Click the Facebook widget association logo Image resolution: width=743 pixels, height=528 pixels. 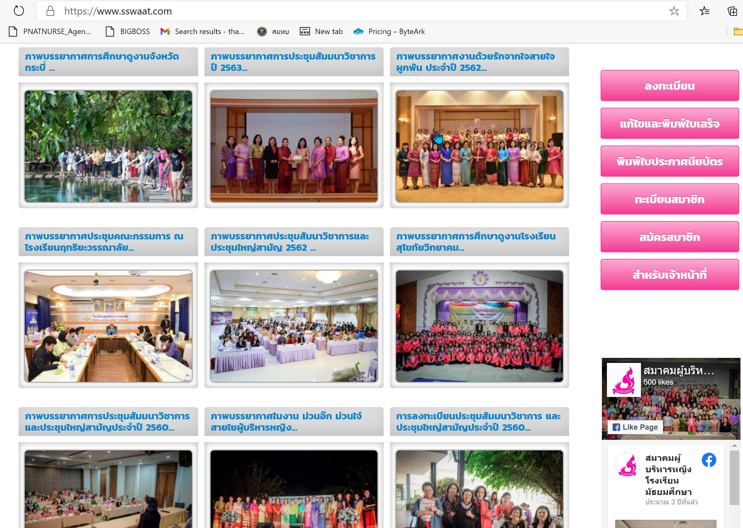(624, 380)
